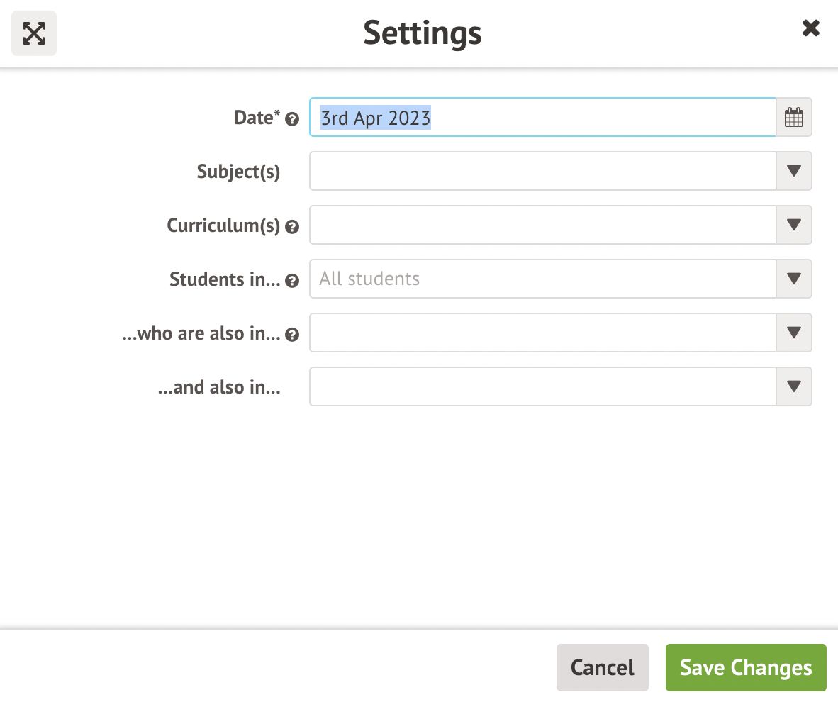Open the calendar date picker
The height and width of the screenshot is (702, 838).
click(x=794, y=117)
